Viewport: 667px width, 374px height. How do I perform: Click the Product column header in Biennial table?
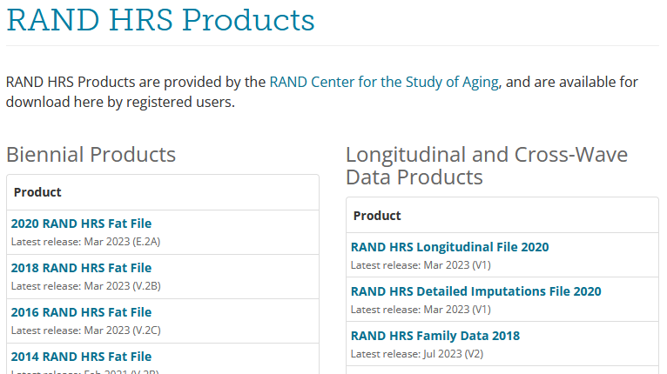coord(37,192)
